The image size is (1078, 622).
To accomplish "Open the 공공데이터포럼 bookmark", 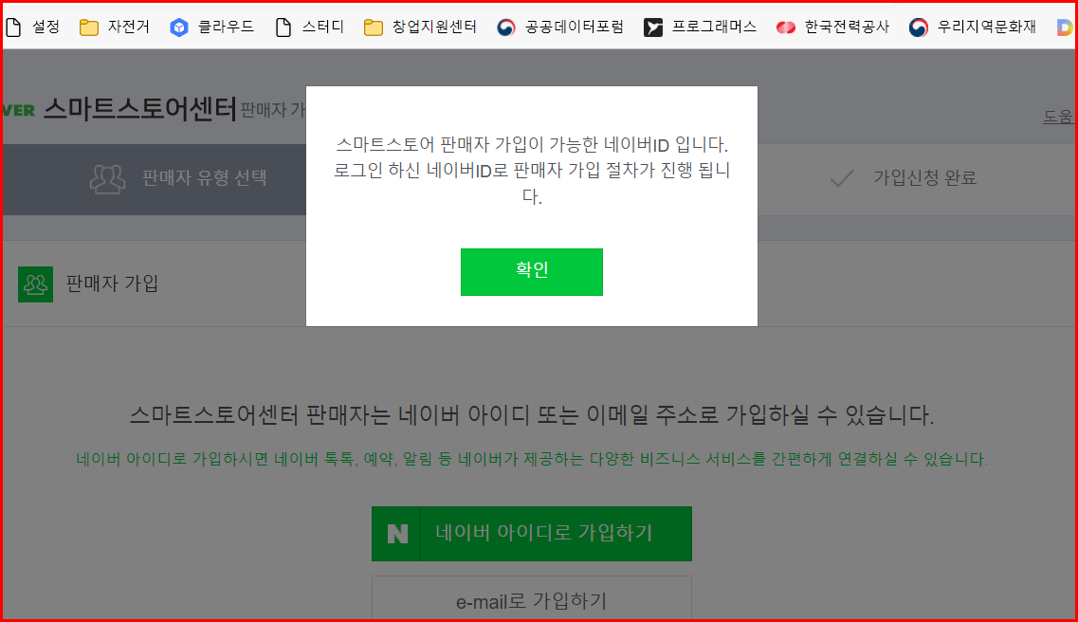I will (560, 27).
